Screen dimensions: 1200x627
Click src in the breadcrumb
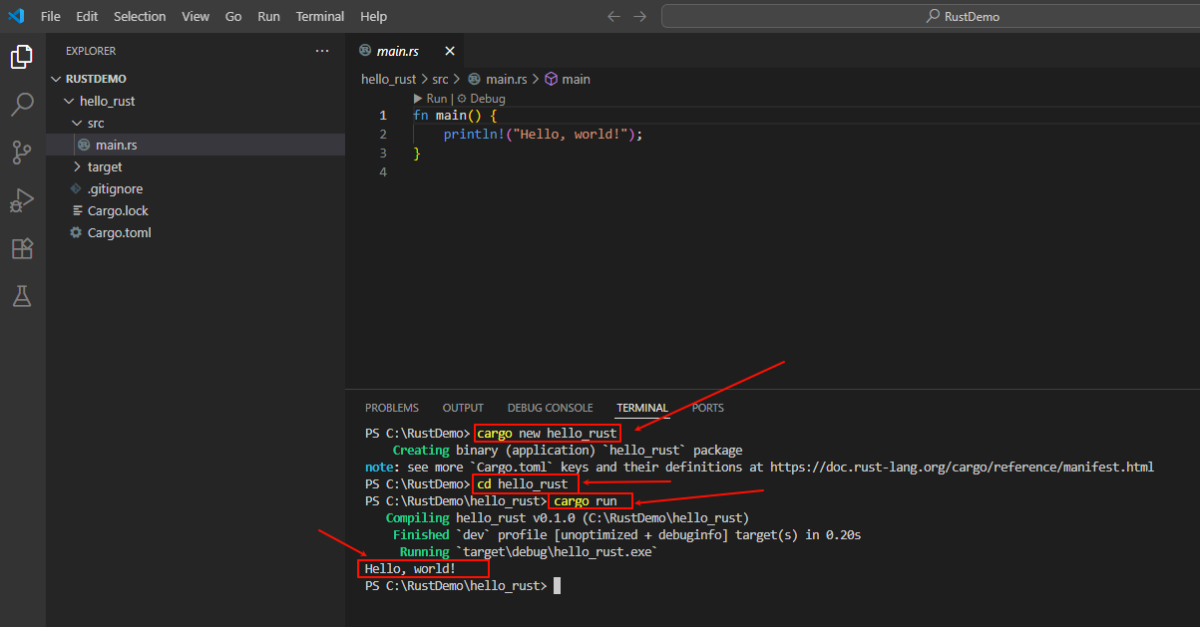click(x=440, y=79)
